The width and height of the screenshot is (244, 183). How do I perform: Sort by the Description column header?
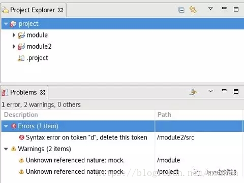(78, 115)
